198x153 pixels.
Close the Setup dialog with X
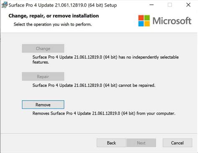point(188,5)
